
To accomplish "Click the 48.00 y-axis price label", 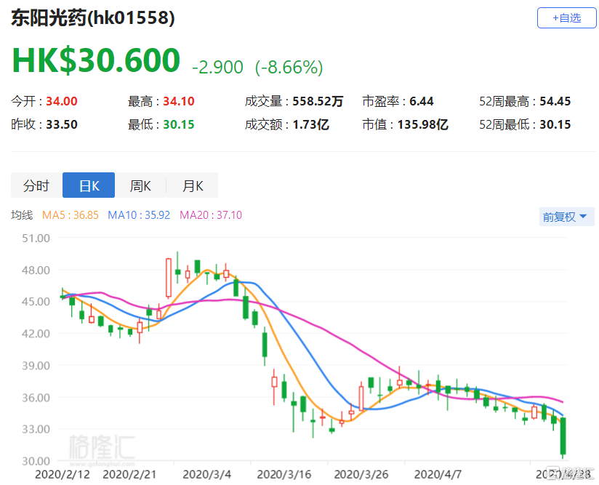I will 36,270.
